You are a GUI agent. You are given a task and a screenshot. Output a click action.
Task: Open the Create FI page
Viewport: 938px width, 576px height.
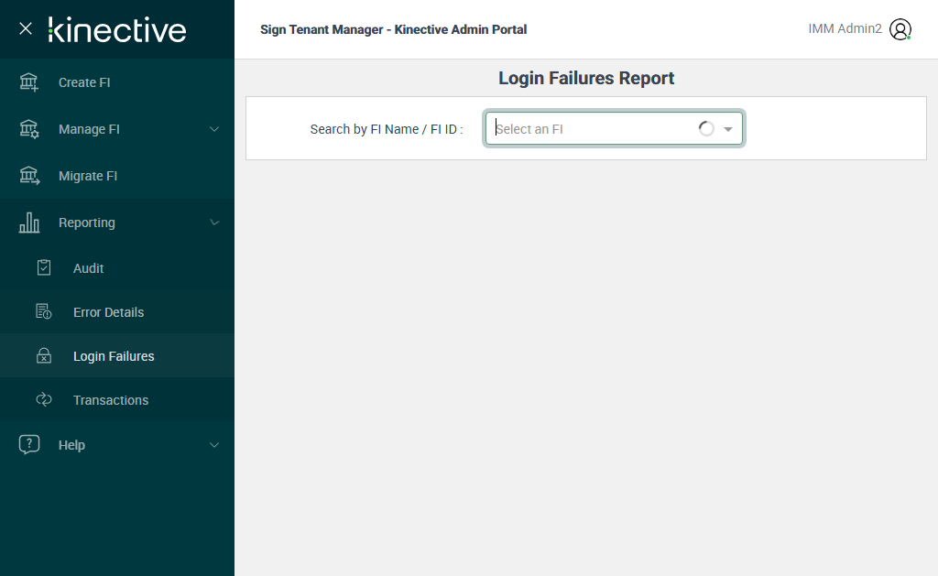tap(84, 82)
